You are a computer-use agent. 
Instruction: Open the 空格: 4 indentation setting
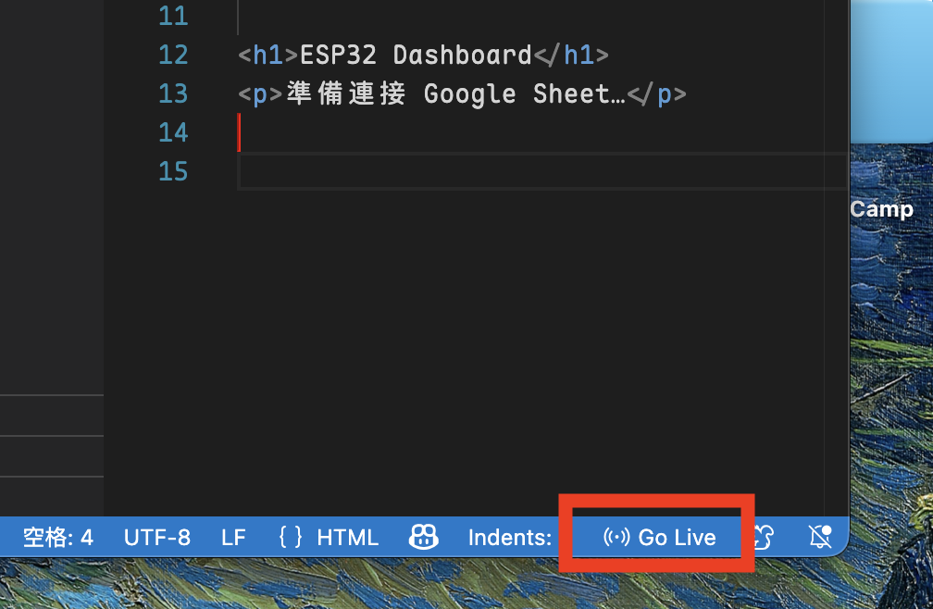[58, 537]
